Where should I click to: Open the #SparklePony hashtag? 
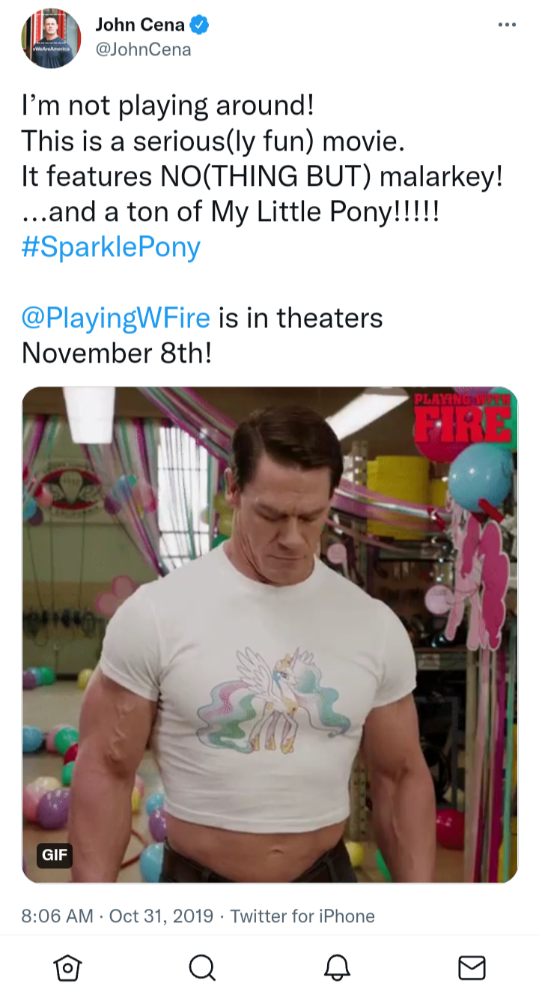111,247
